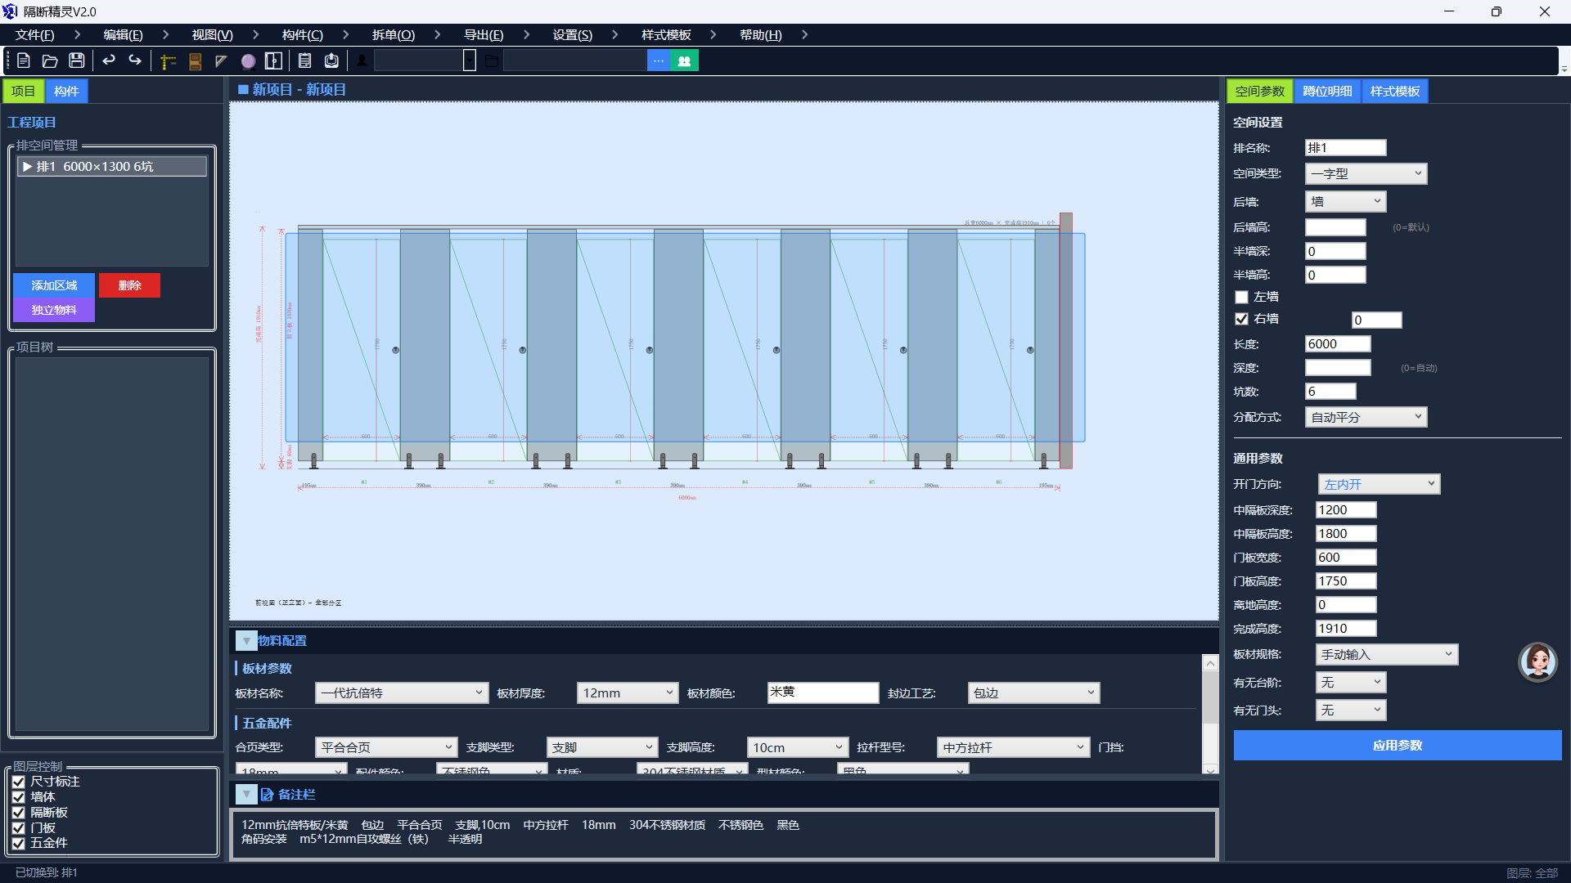Open the 板材名称 dropdown

[x=402, y=693]
